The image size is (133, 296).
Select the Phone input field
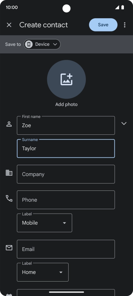click(66, 200)
